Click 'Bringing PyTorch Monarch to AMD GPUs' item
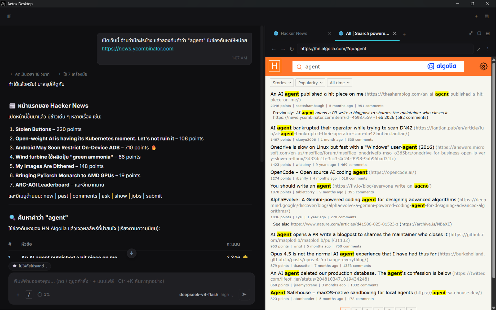The width and height of the screenshot is (496, 310). 65,175
